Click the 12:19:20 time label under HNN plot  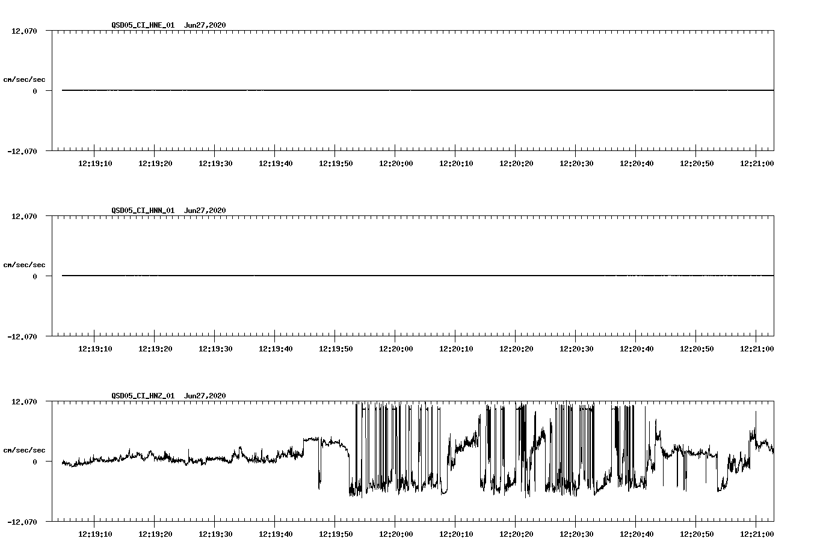155,349
